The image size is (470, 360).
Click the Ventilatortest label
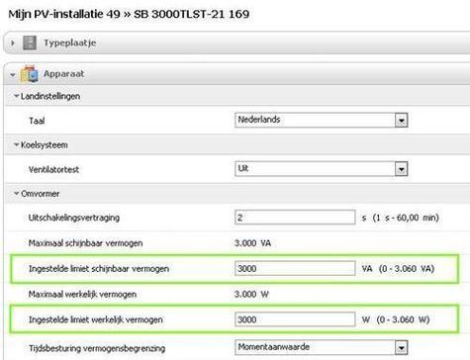click(x=53, y=170)
